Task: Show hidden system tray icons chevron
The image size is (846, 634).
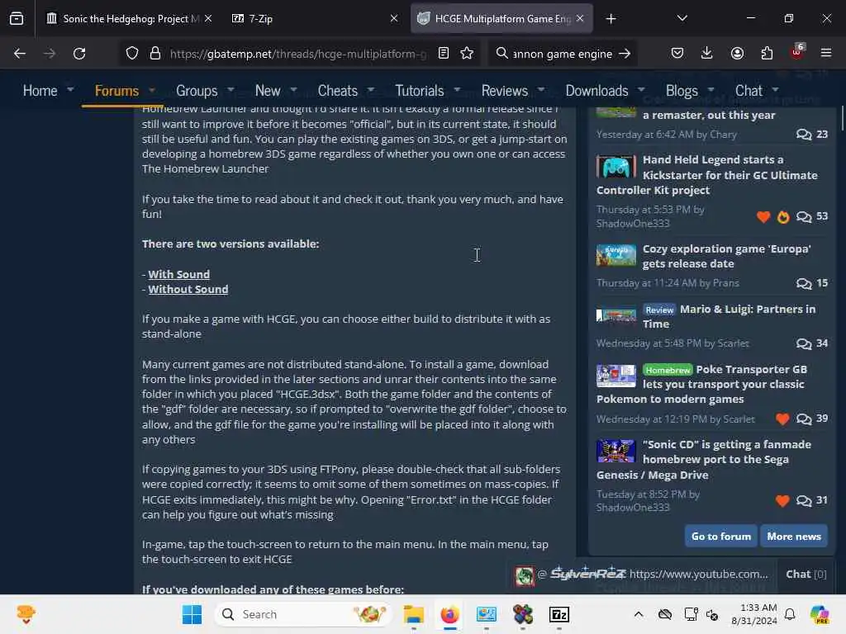Action: tap(639, 614)
